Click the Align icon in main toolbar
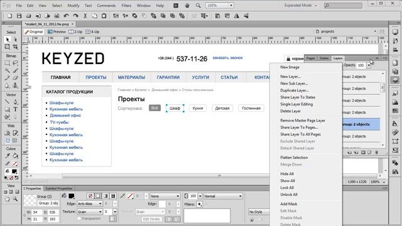The width and height of the screenshot is (402, 226). [204, 16]
